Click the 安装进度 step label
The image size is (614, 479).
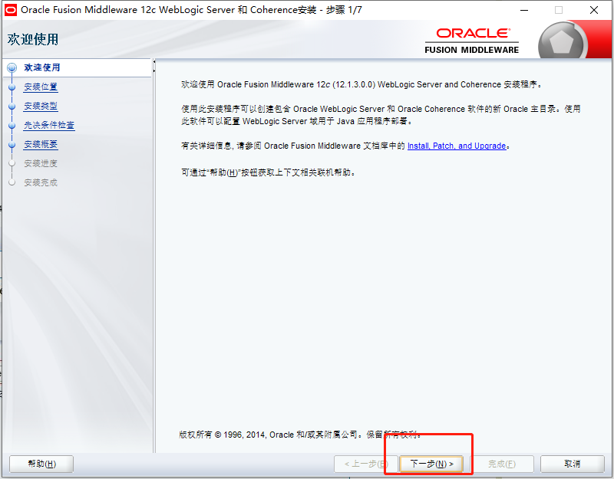point(41,163)
